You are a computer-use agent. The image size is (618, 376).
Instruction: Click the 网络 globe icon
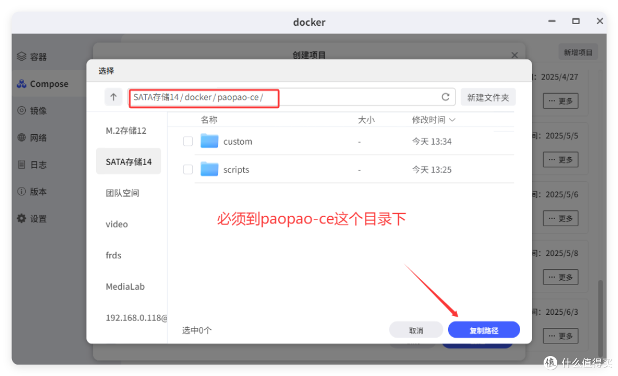22,137
